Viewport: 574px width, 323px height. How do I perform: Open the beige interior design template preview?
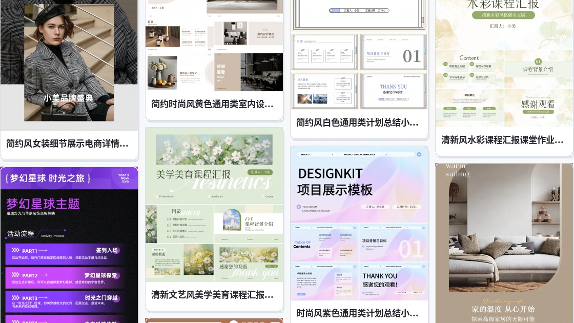[214, 46]
